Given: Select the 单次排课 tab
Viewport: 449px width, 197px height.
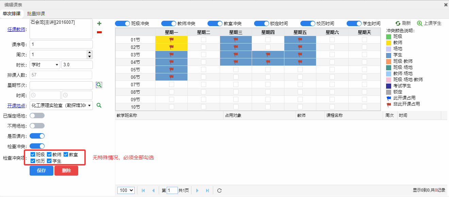Looking at the screenshot, I should point(12,14).
